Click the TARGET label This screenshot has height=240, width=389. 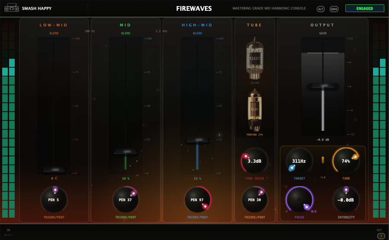[299, 178]
